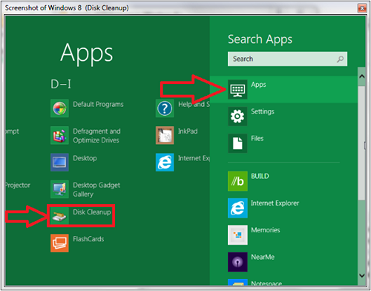Click the D–I group header
Screen dimensions: 371x291
coord(61,84)
